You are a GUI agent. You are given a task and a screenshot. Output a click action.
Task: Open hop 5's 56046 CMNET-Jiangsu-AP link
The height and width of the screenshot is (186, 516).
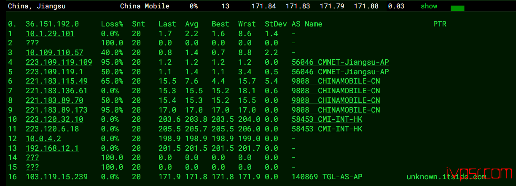(x=340, y=72)
